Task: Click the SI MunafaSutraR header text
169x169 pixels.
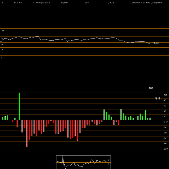Action: 42,3
